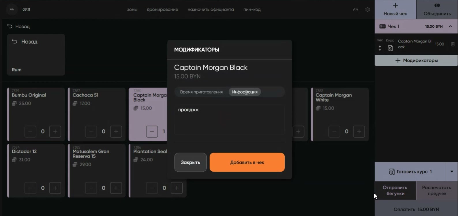Add one Plantation rum with plus

(177, 188)
